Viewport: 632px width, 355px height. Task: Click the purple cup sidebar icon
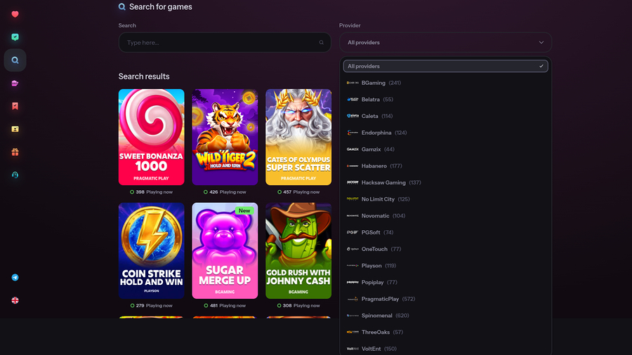coord(15,83)
